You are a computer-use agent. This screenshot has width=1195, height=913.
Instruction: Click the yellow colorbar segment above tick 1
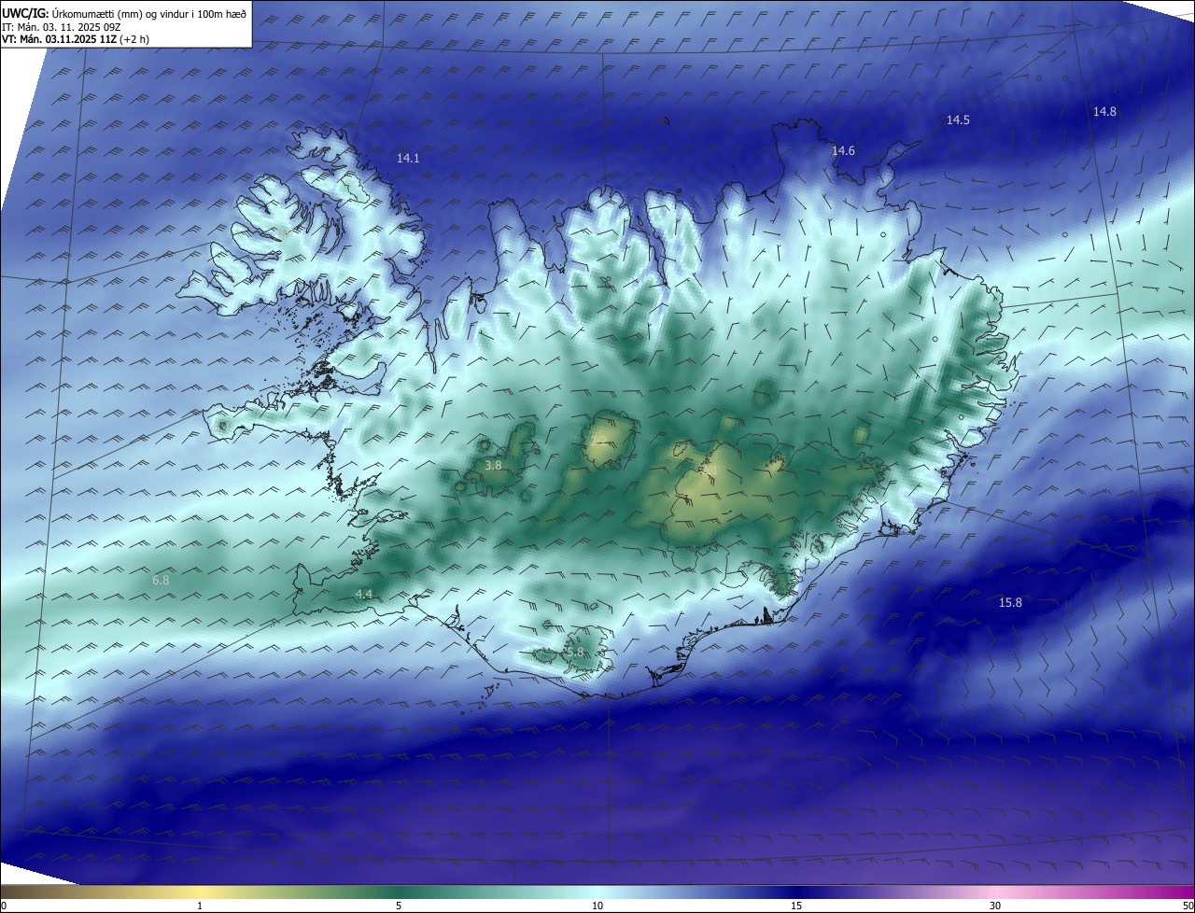[200, 892]
